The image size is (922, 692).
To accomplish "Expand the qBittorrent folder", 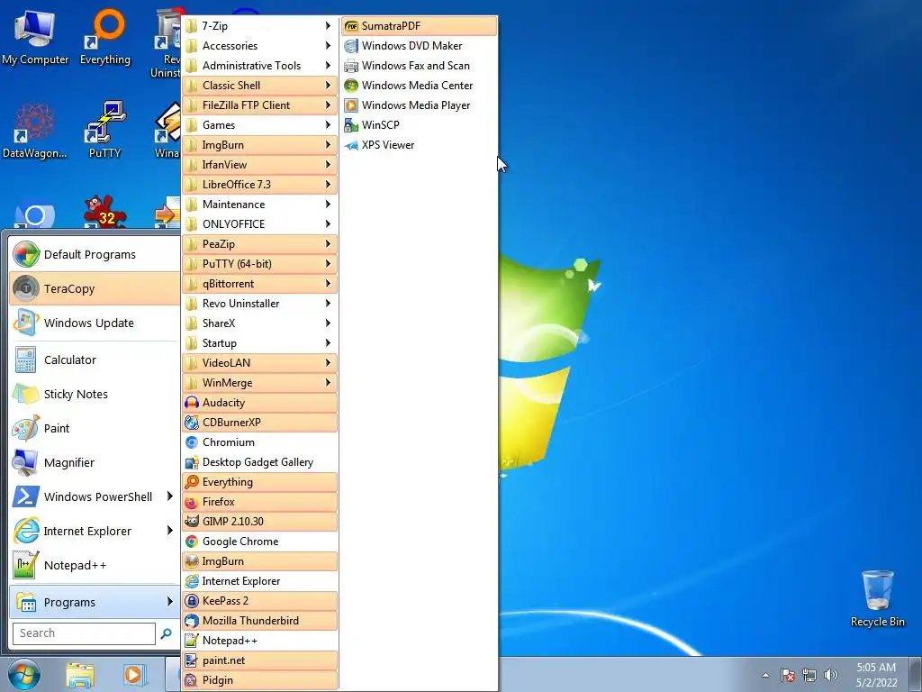I will 260,284.
